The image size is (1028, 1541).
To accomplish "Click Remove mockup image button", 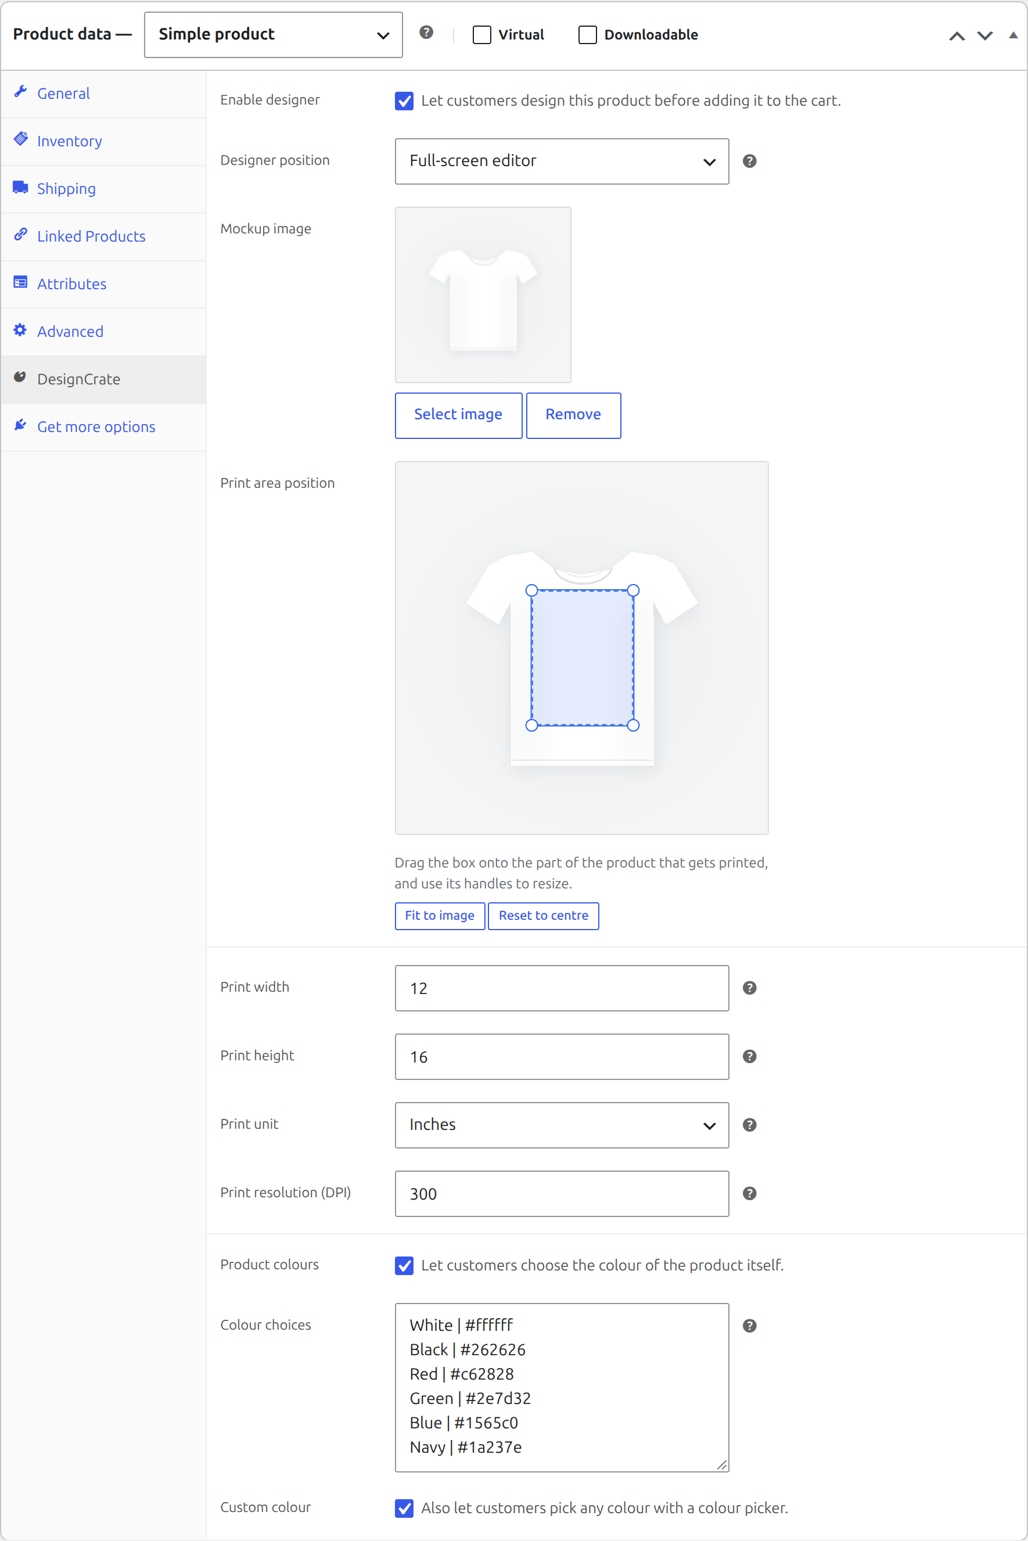I will [x=573, y=415].
